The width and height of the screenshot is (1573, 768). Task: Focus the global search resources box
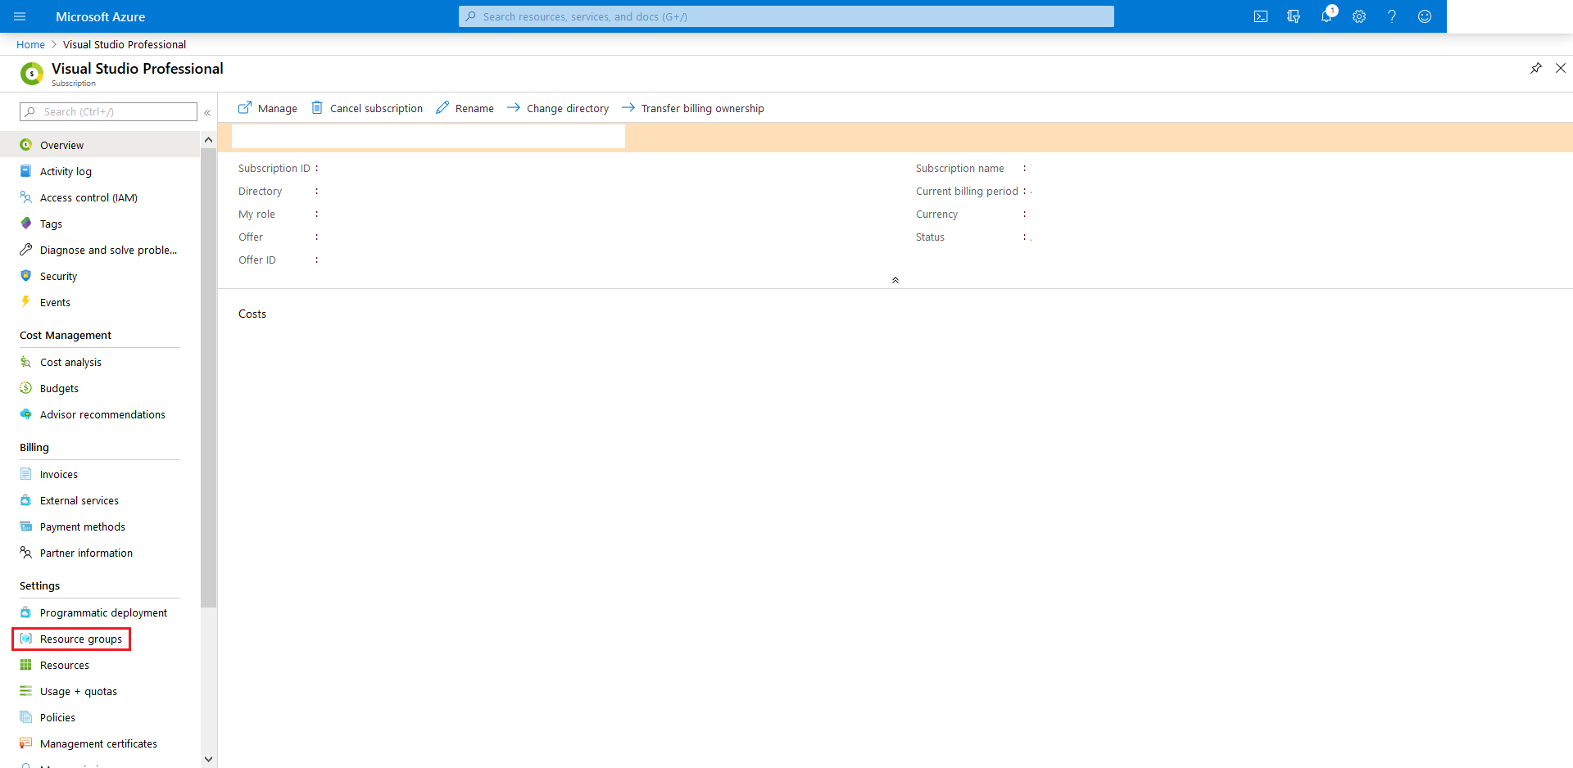[x=786, y=16]
